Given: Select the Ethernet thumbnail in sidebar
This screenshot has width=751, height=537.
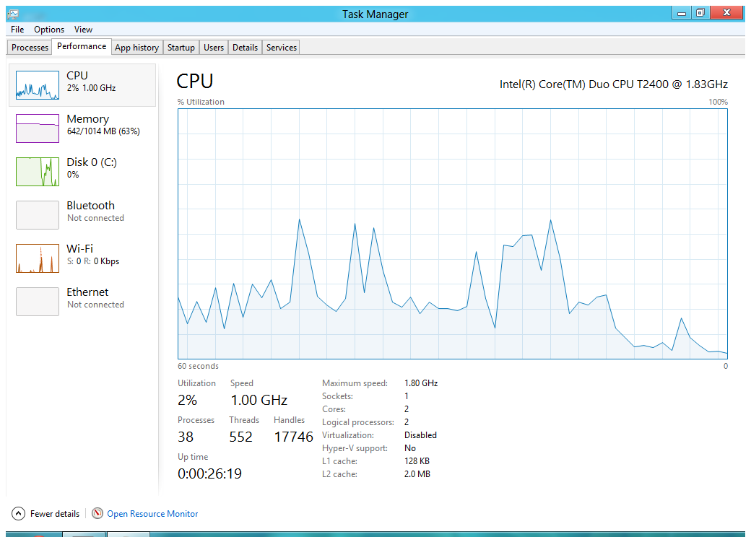Looking at the screenshot, I should click(x=38, y=302).
